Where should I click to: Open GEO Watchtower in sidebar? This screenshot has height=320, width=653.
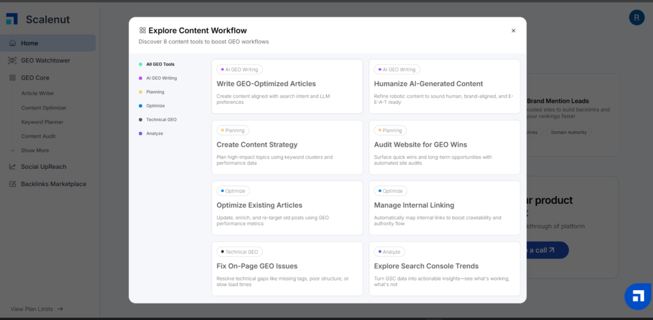pos(45,61)
